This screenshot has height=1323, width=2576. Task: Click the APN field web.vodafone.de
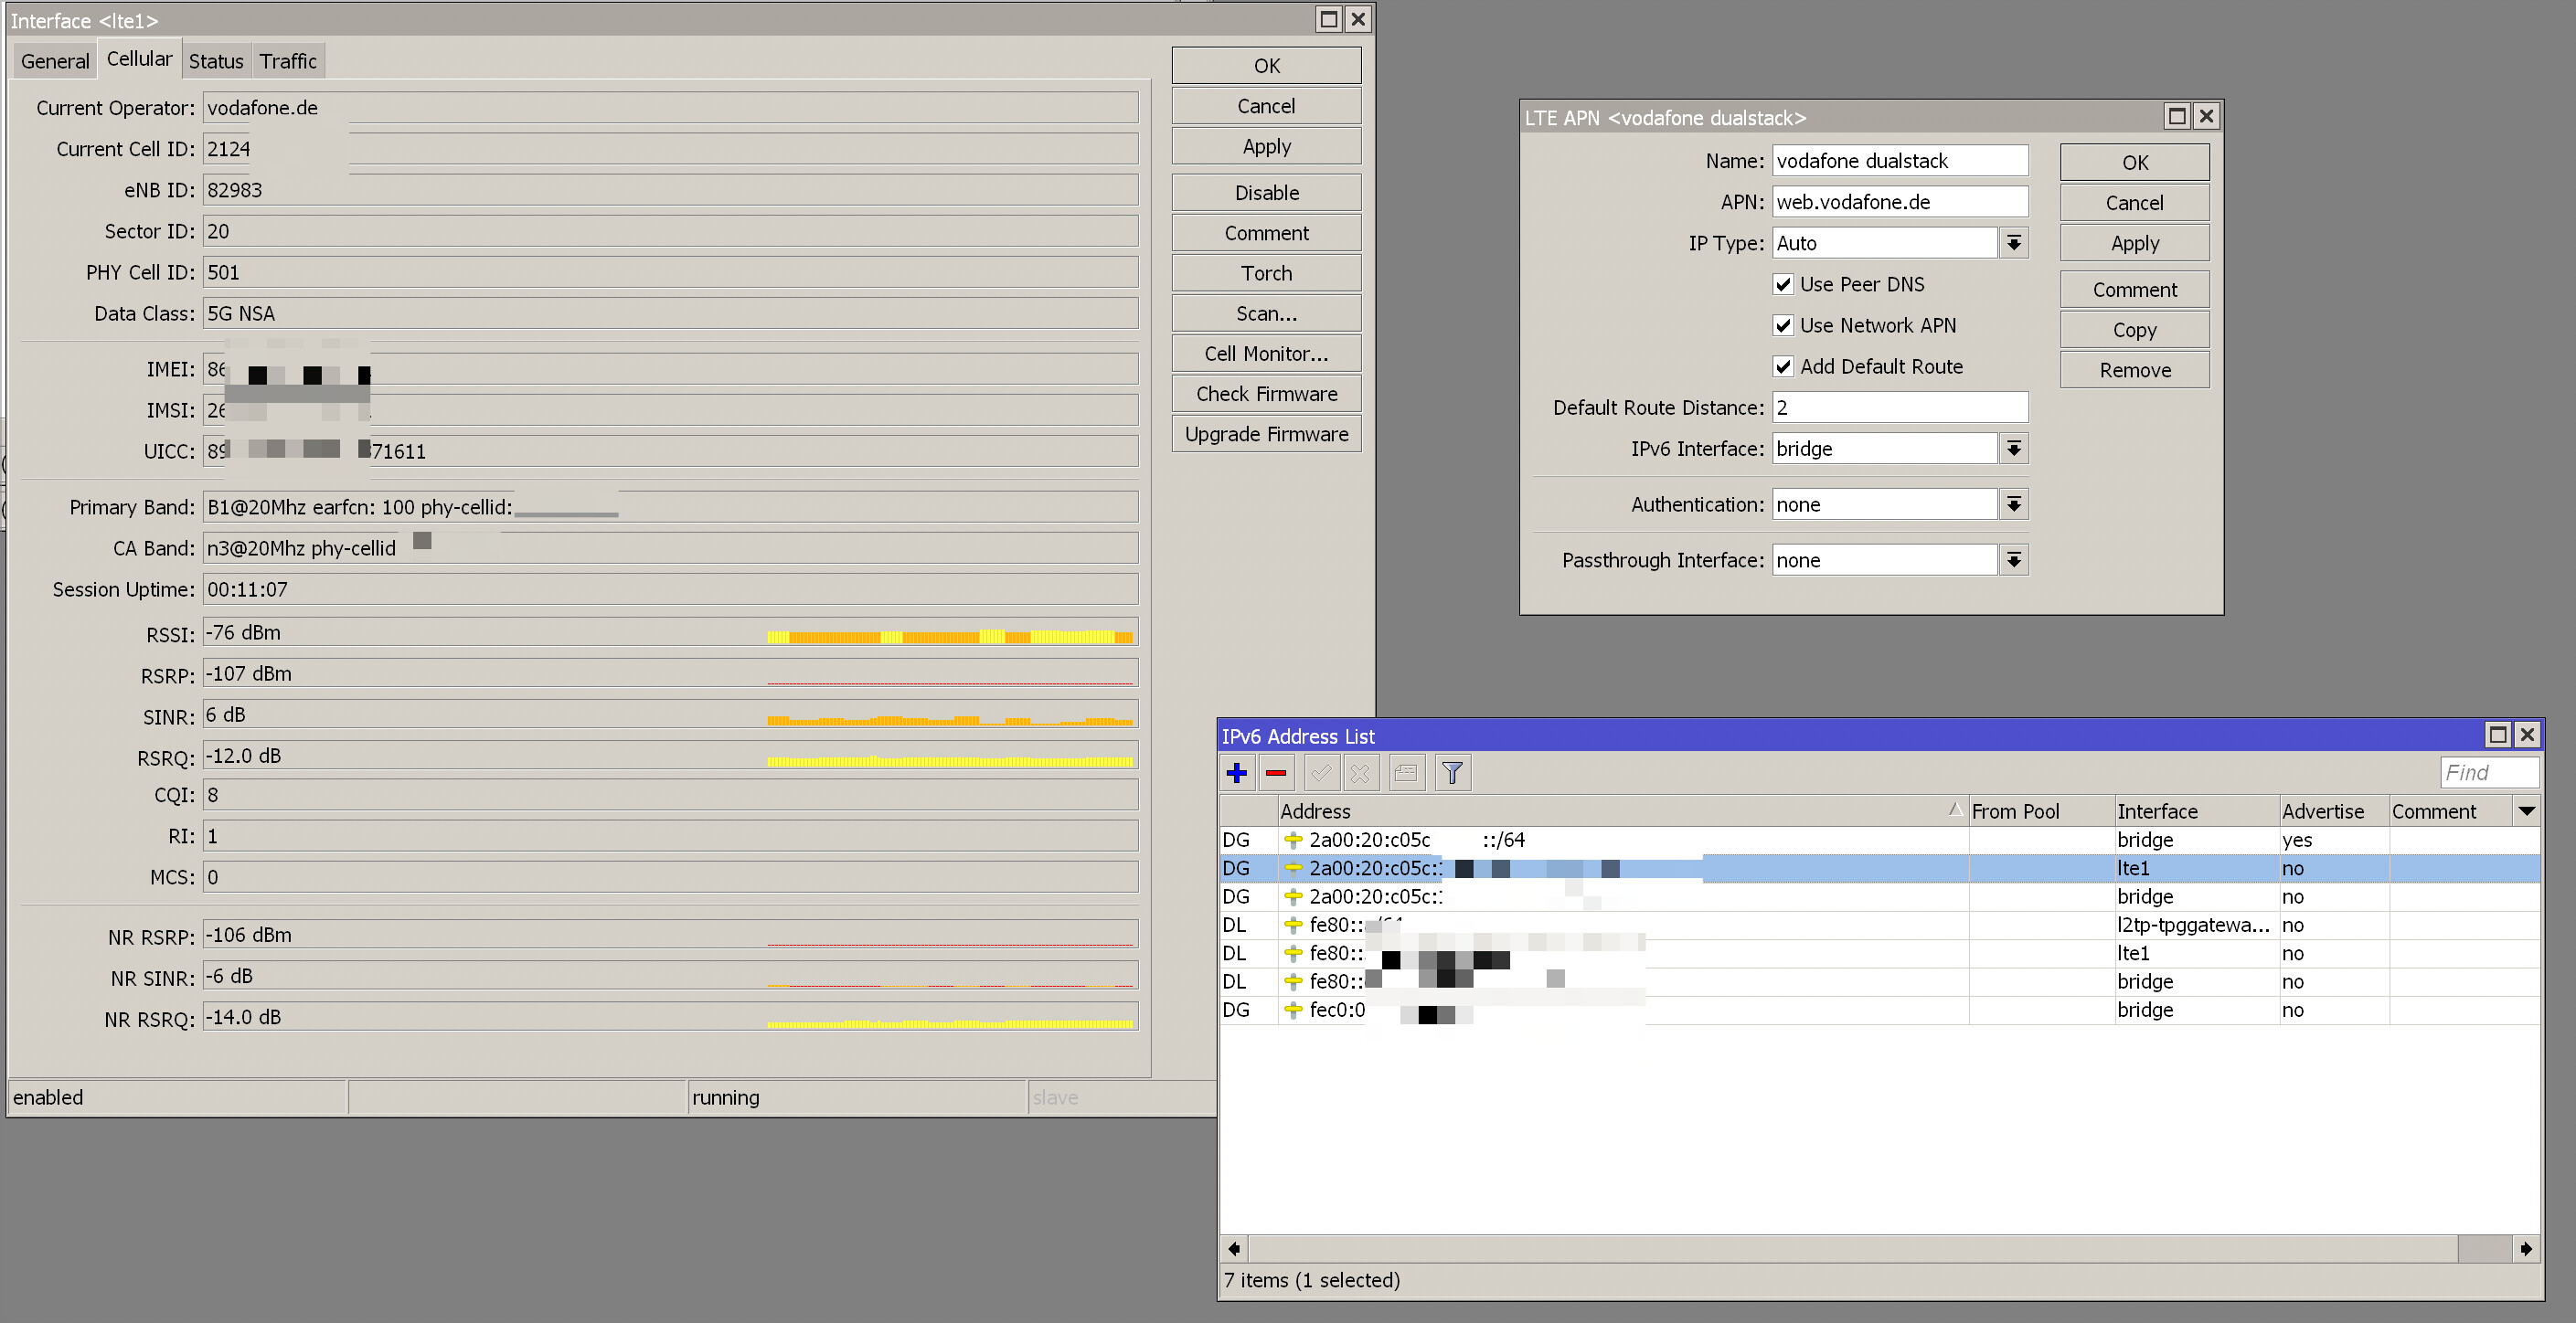[x=1900, y=202]
